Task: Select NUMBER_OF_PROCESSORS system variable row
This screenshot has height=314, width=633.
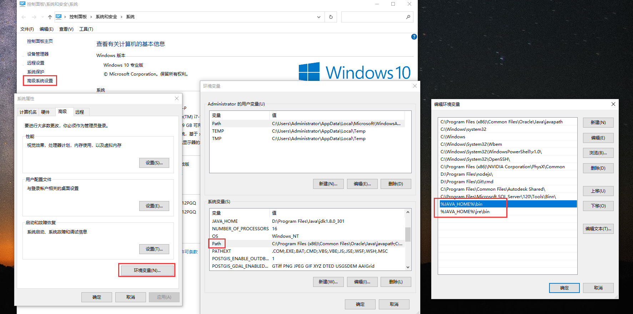Action: [307, 229]
